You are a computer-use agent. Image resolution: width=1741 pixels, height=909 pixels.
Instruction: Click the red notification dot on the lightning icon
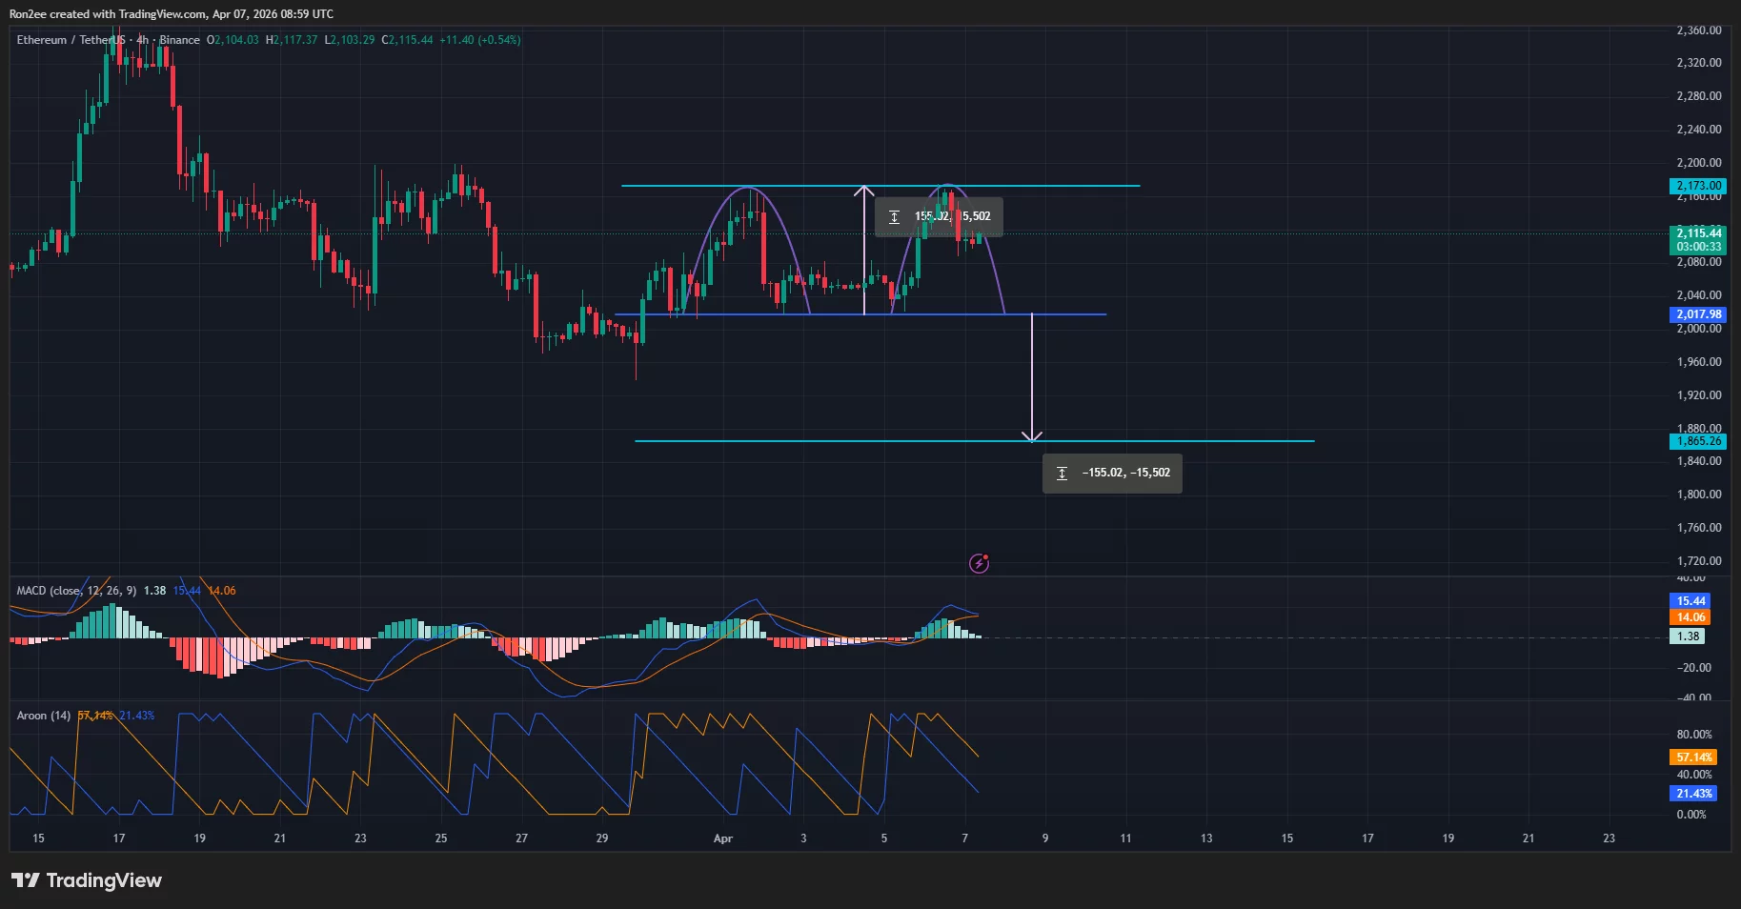point(987,557)
